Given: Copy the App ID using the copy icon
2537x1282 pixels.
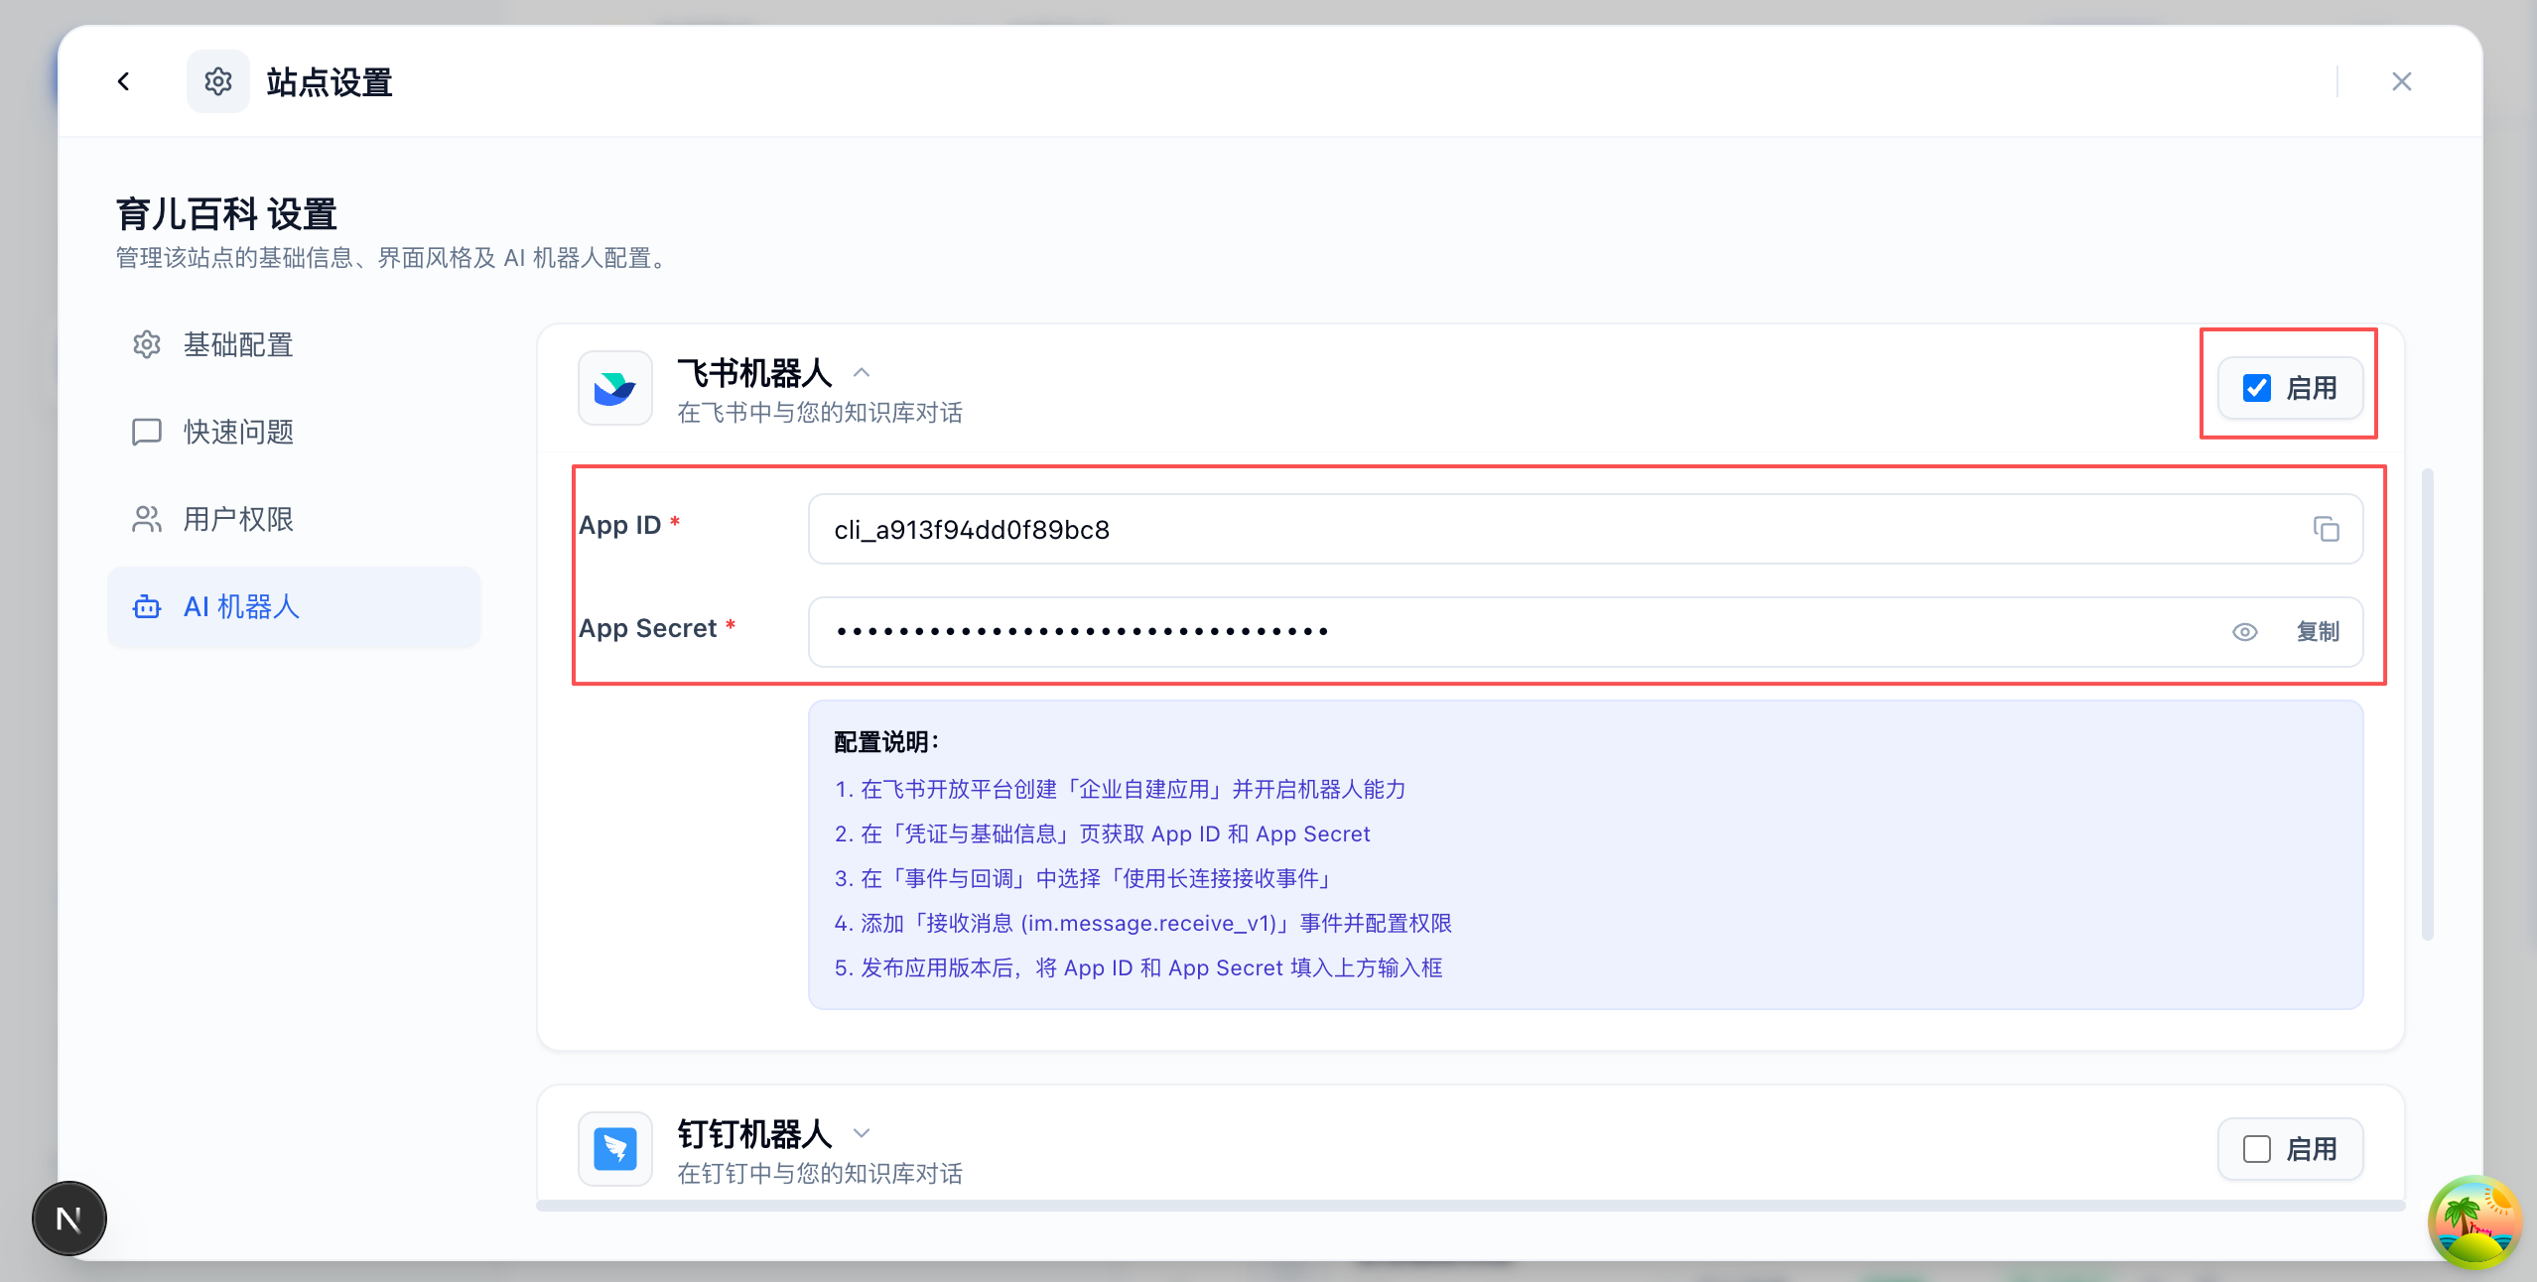Looking at the screenshot, I should coord(2327,529).
